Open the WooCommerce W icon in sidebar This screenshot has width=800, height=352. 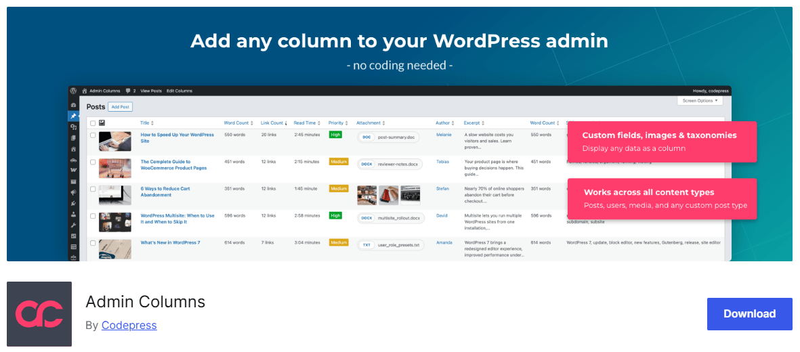73,170
